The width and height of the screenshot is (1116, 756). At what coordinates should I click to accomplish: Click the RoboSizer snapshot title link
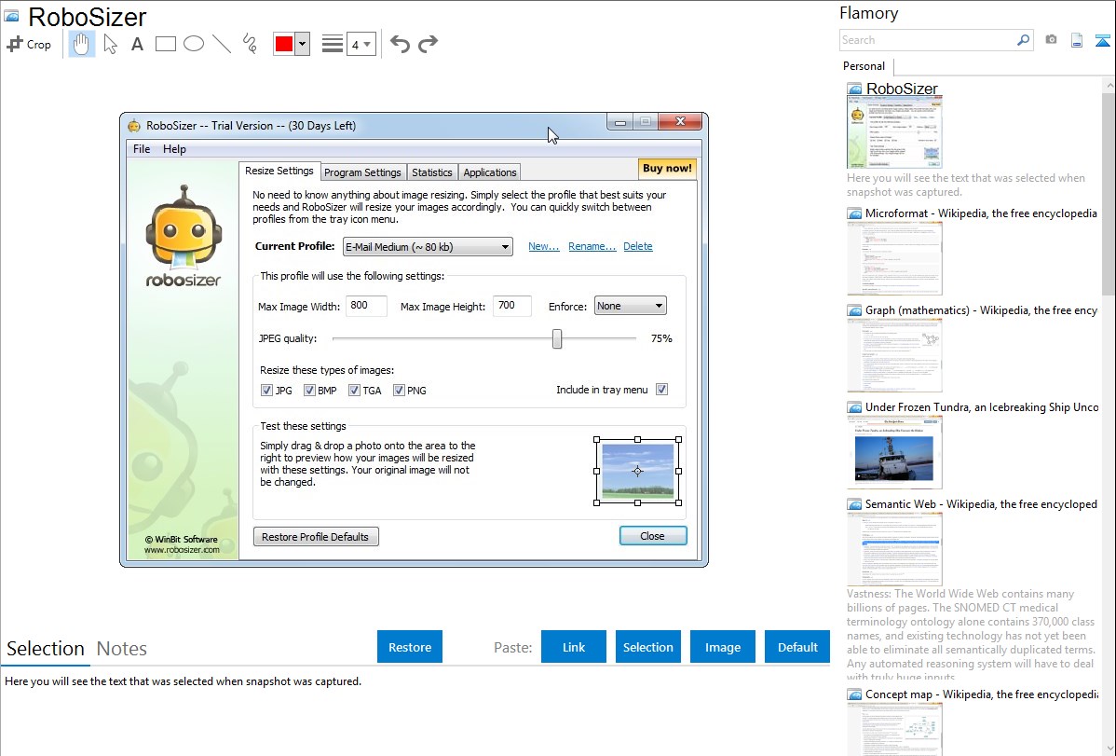point(902,89)
